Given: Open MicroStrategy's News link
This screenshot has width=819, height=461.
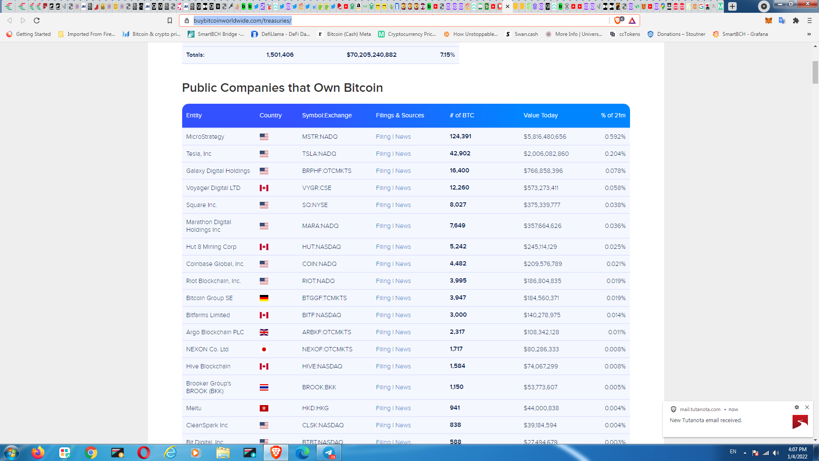Looking at the screenshot, I should pos(403,137).
